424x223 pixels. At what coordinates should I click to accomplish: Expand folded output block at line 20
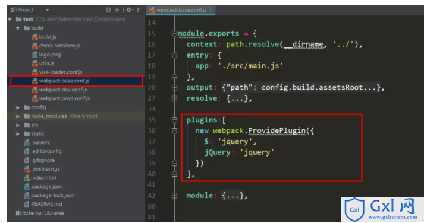click(174, 88)
